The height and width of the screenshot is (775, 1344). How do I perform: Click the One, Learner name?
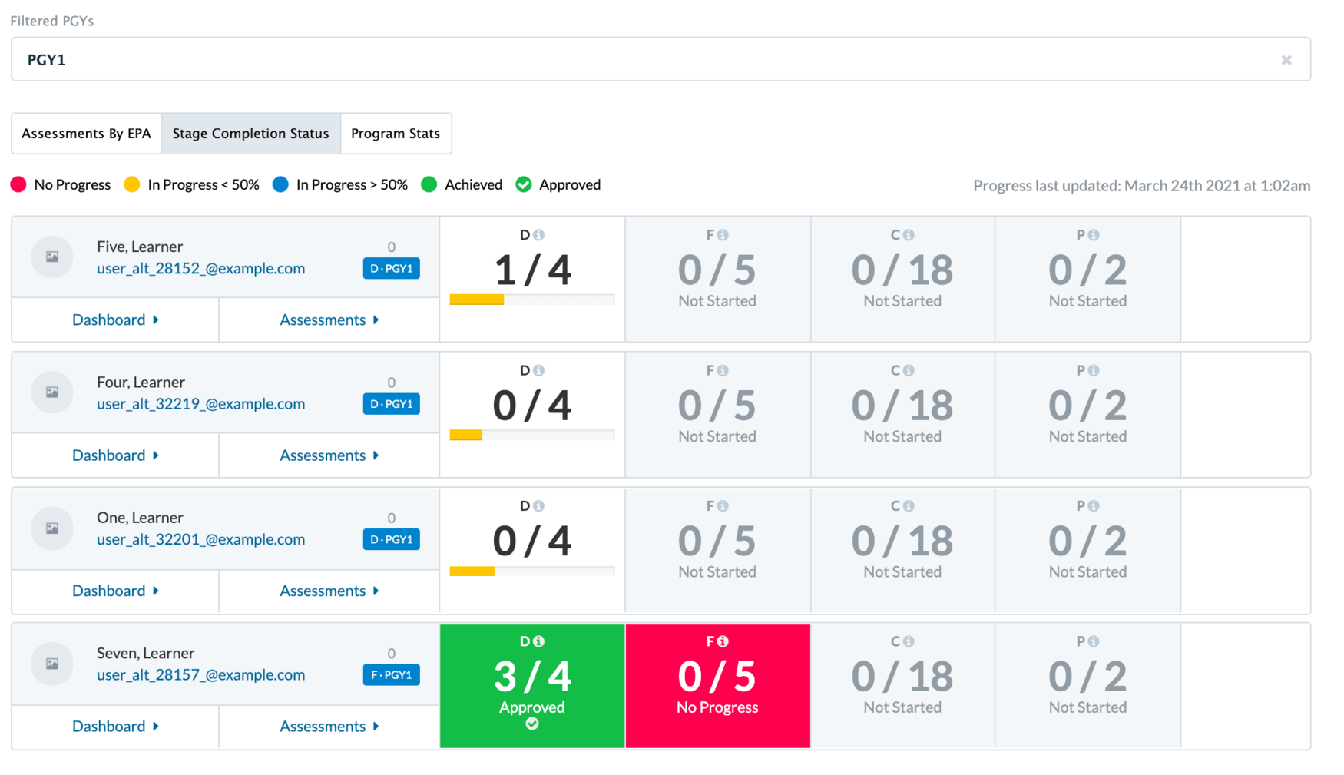140,518
